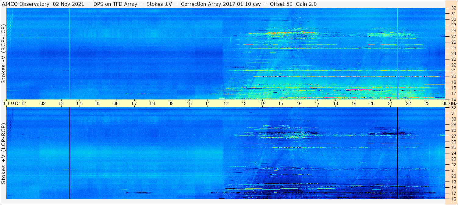
Task: Click the 06 hour tick on UTC axis
Action: click(116, 103)
